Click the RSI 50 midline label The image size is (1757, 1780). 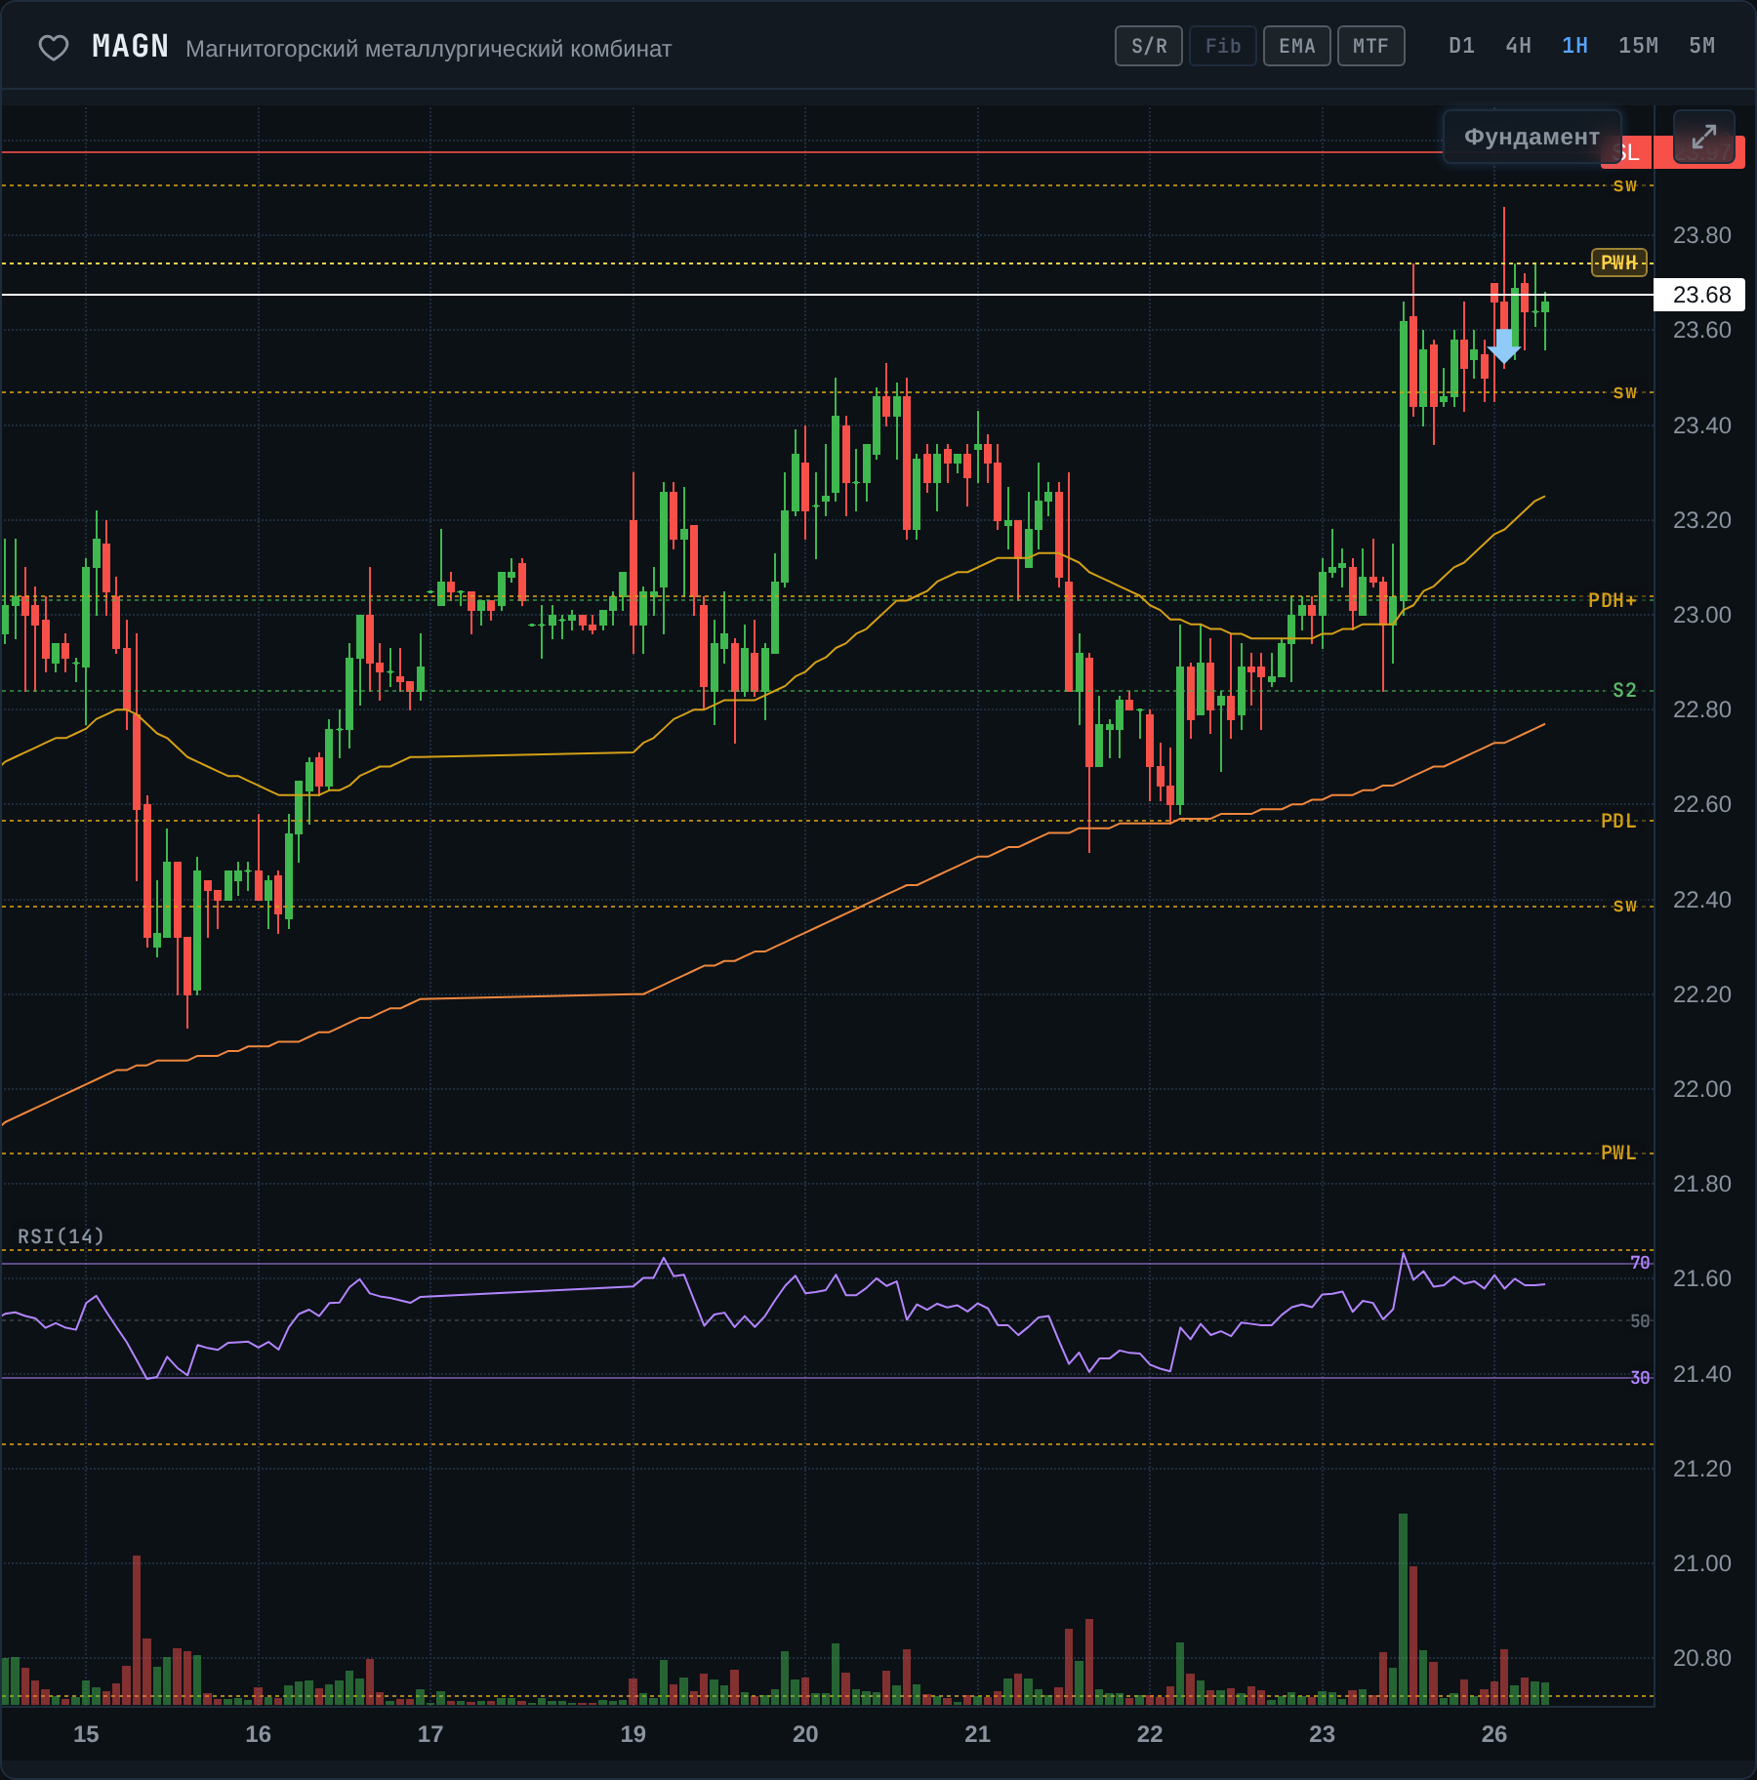coord(1640,1320)
